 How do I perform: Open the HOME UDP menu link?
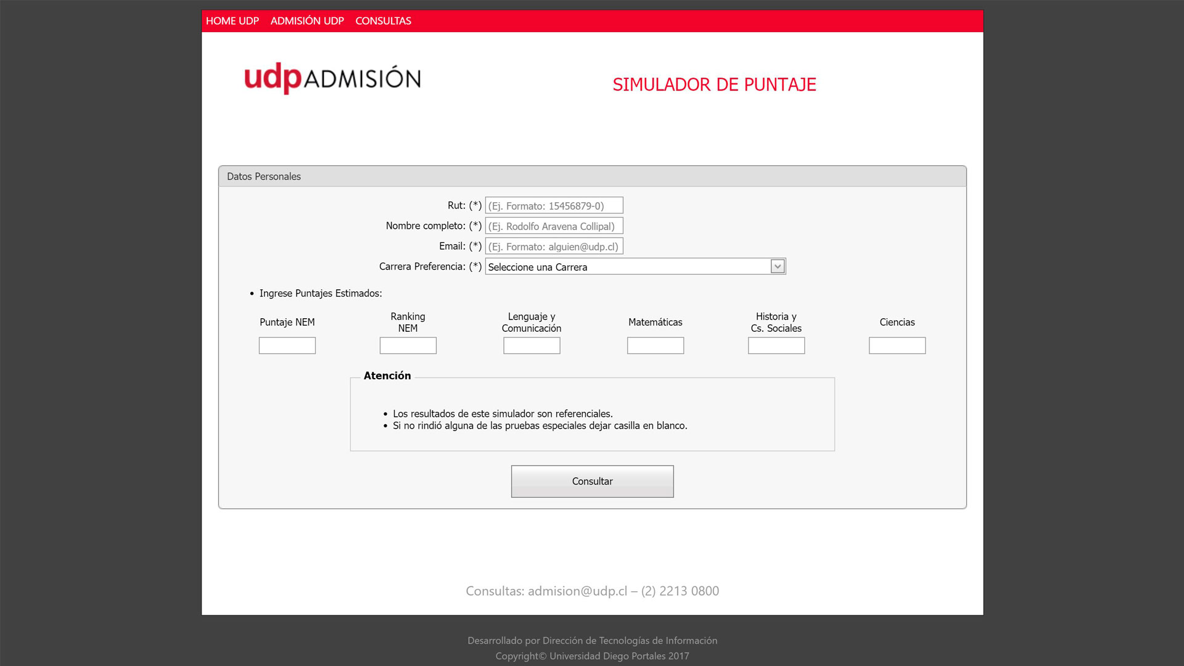click(232, 21)
